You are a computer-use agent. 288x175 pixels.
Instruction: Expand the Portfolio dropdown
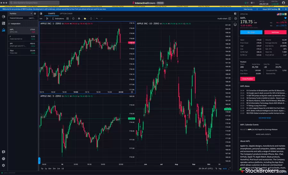pyautogui.click(x=20, y=14)
